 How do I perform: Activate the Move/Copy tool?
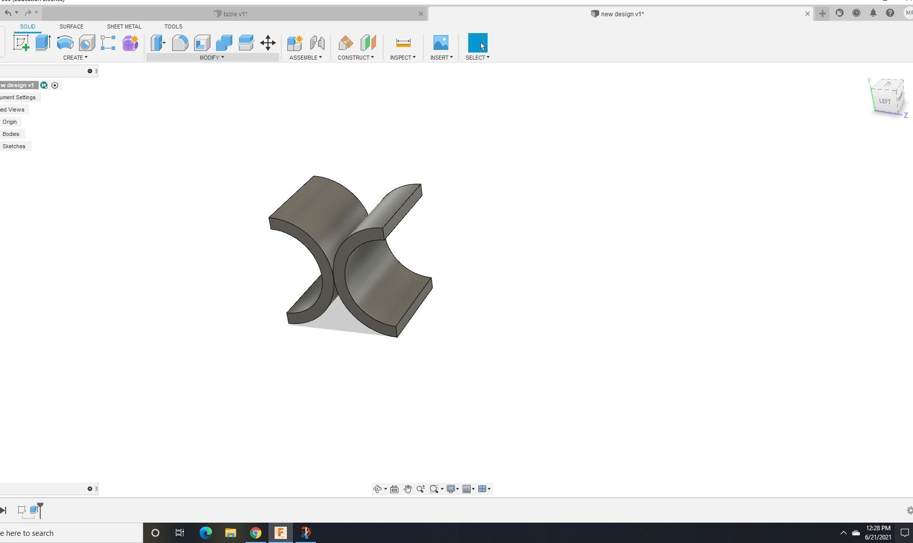pos(268,43)
